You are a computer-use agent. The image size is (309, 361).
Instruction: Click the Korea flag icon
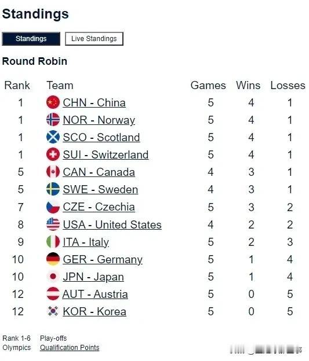[53, 311]
